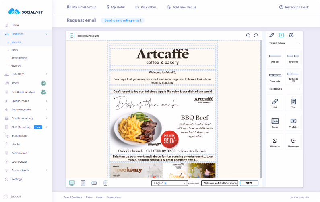Viewport: 320px width, 202px height.
Task: Click the Add new venue icon
Action: (x=169, y=7)
